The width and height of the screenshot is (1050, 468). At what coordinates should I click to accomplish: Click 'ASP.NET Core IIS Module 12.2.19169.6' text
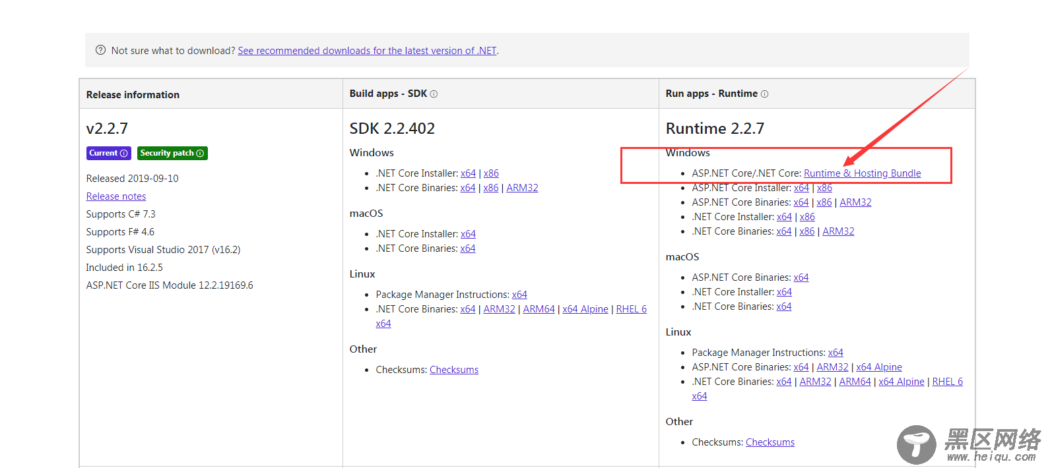click(170, 285)
